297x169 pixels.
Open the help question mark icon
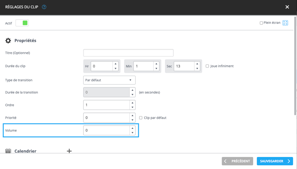pos(44,7)
